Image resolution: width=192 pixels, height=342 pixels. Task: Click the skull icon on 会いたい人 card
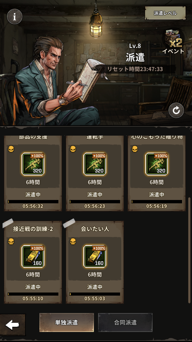73,241
